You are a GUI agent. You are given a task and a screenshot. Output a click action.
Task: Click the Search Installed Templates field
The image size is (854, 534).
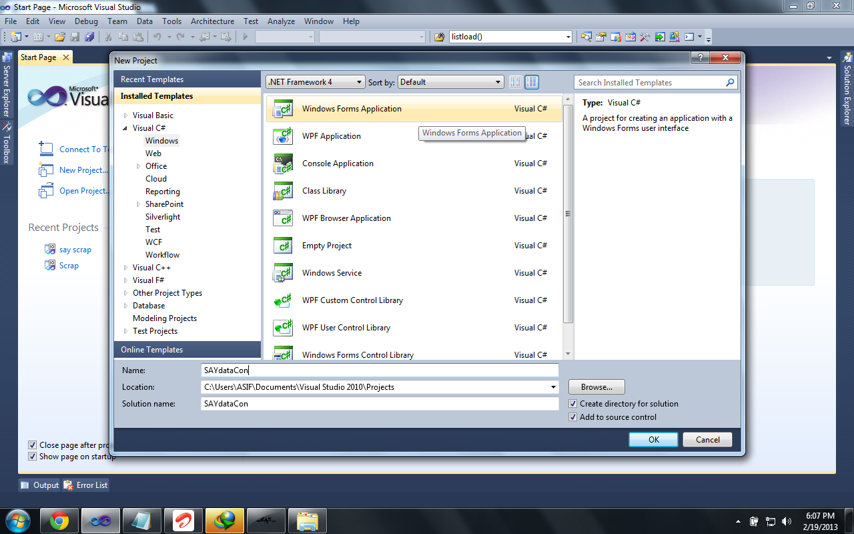coord(651,82)
